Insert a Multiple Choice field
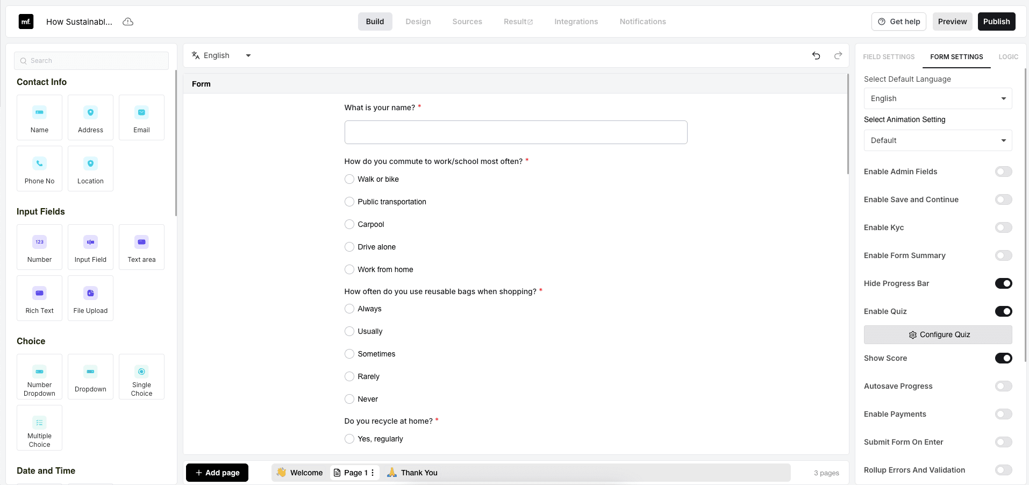The image size is (1029, 485). [39, 428]
